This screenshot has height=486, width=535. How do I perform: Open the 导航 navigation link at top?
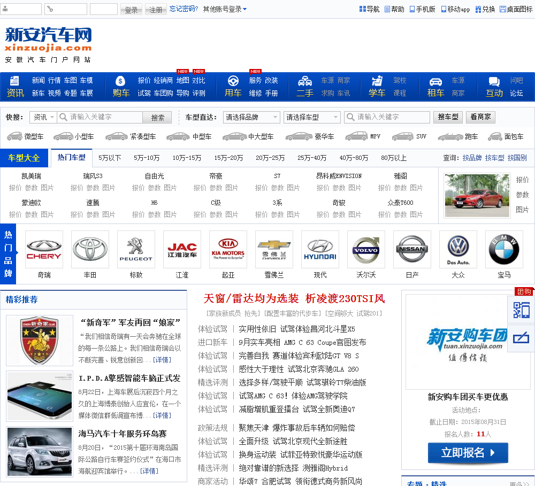click(369, 9)
